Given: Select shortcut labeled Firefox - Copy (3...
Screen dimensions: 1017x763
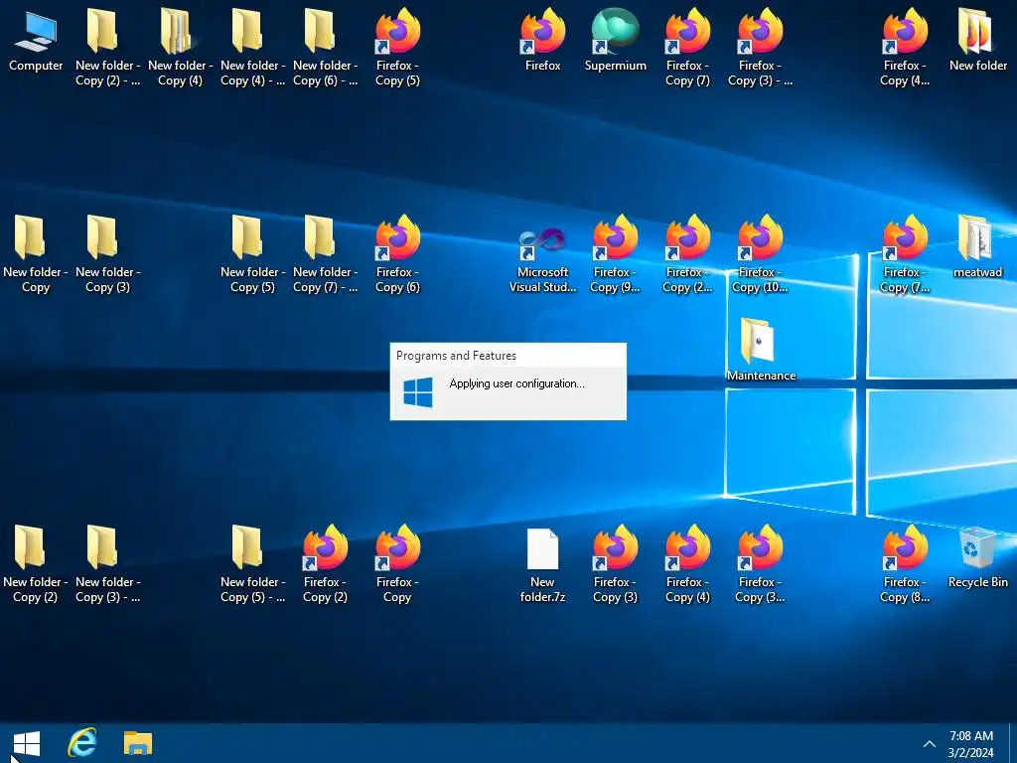Looking at the screenshot, I should point(760,565).
